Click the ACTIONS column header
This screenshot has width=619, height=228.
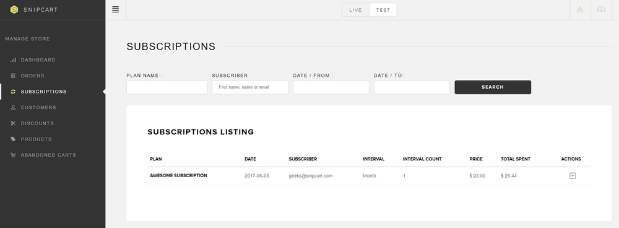pyautogui.click(x=571, y=159)
